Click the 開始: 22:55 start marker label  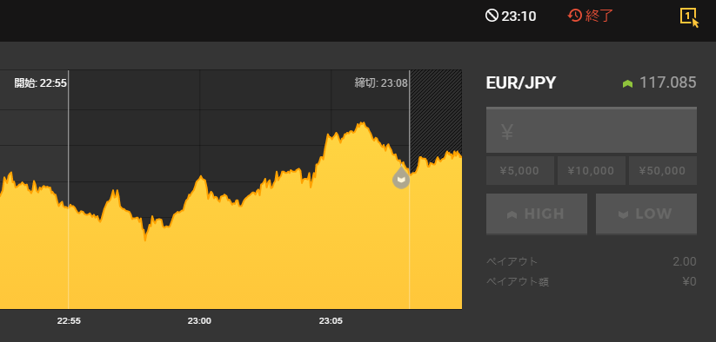click(41, 82)
